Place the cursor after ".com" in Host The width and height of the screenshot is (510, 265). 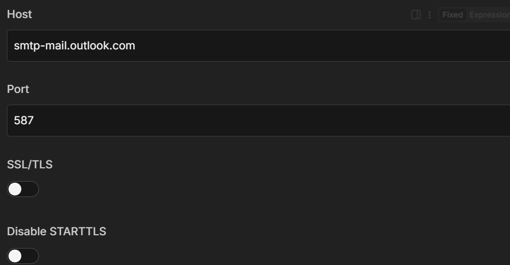[x=136, y=46]
